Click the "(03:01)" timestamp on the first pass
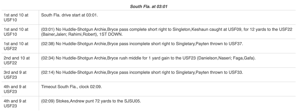 [x=47, y=29]
